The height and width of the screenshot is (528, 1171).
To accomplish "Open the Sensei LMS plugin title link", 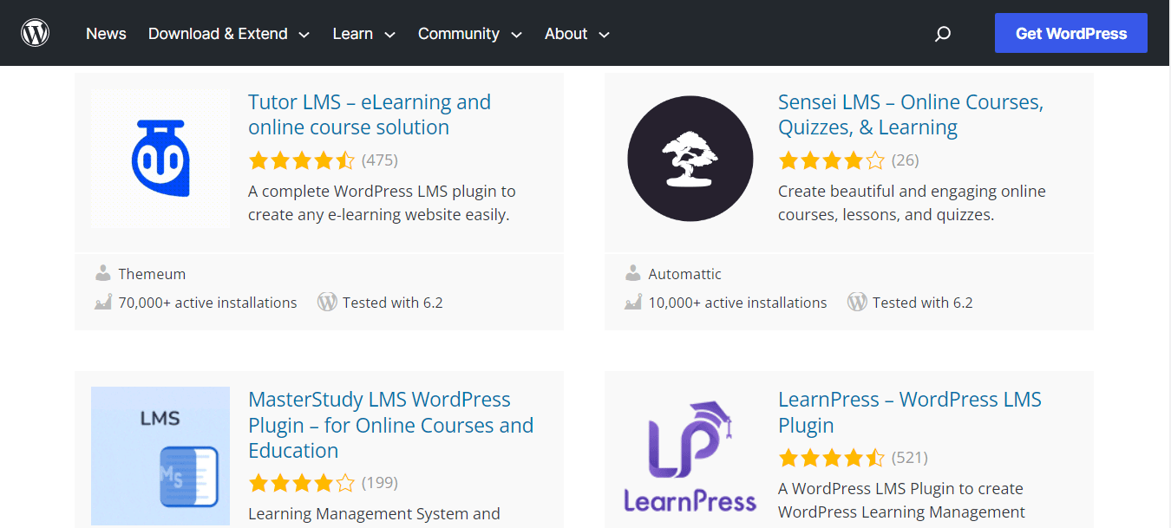I will (911, 114).
